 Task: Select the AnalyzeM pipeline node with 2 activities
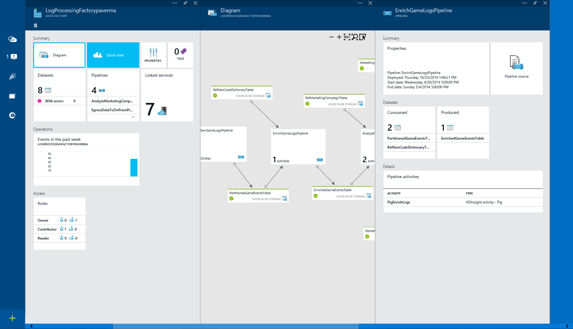(x=368, y=147)
